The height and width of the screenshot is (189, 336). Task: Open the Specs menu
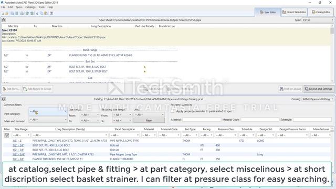coord(19,7)
